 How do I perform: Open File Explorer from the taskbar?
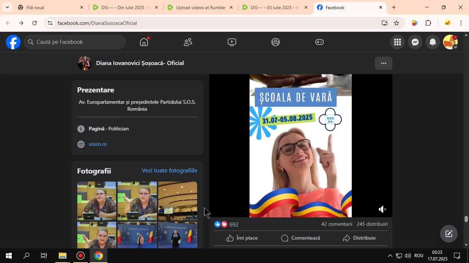point(62,256)
